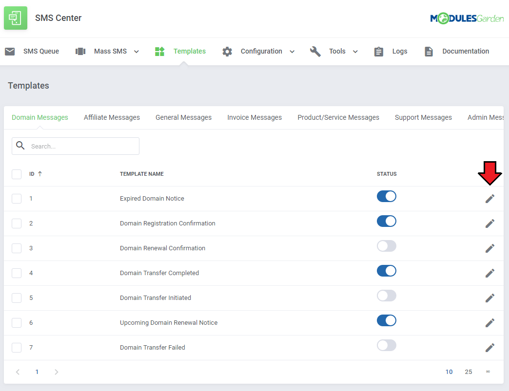Click the SMS Queue envelope icon
Image resolution: width=509 pixels, height=391 pixels.
[x=10, y=51]
